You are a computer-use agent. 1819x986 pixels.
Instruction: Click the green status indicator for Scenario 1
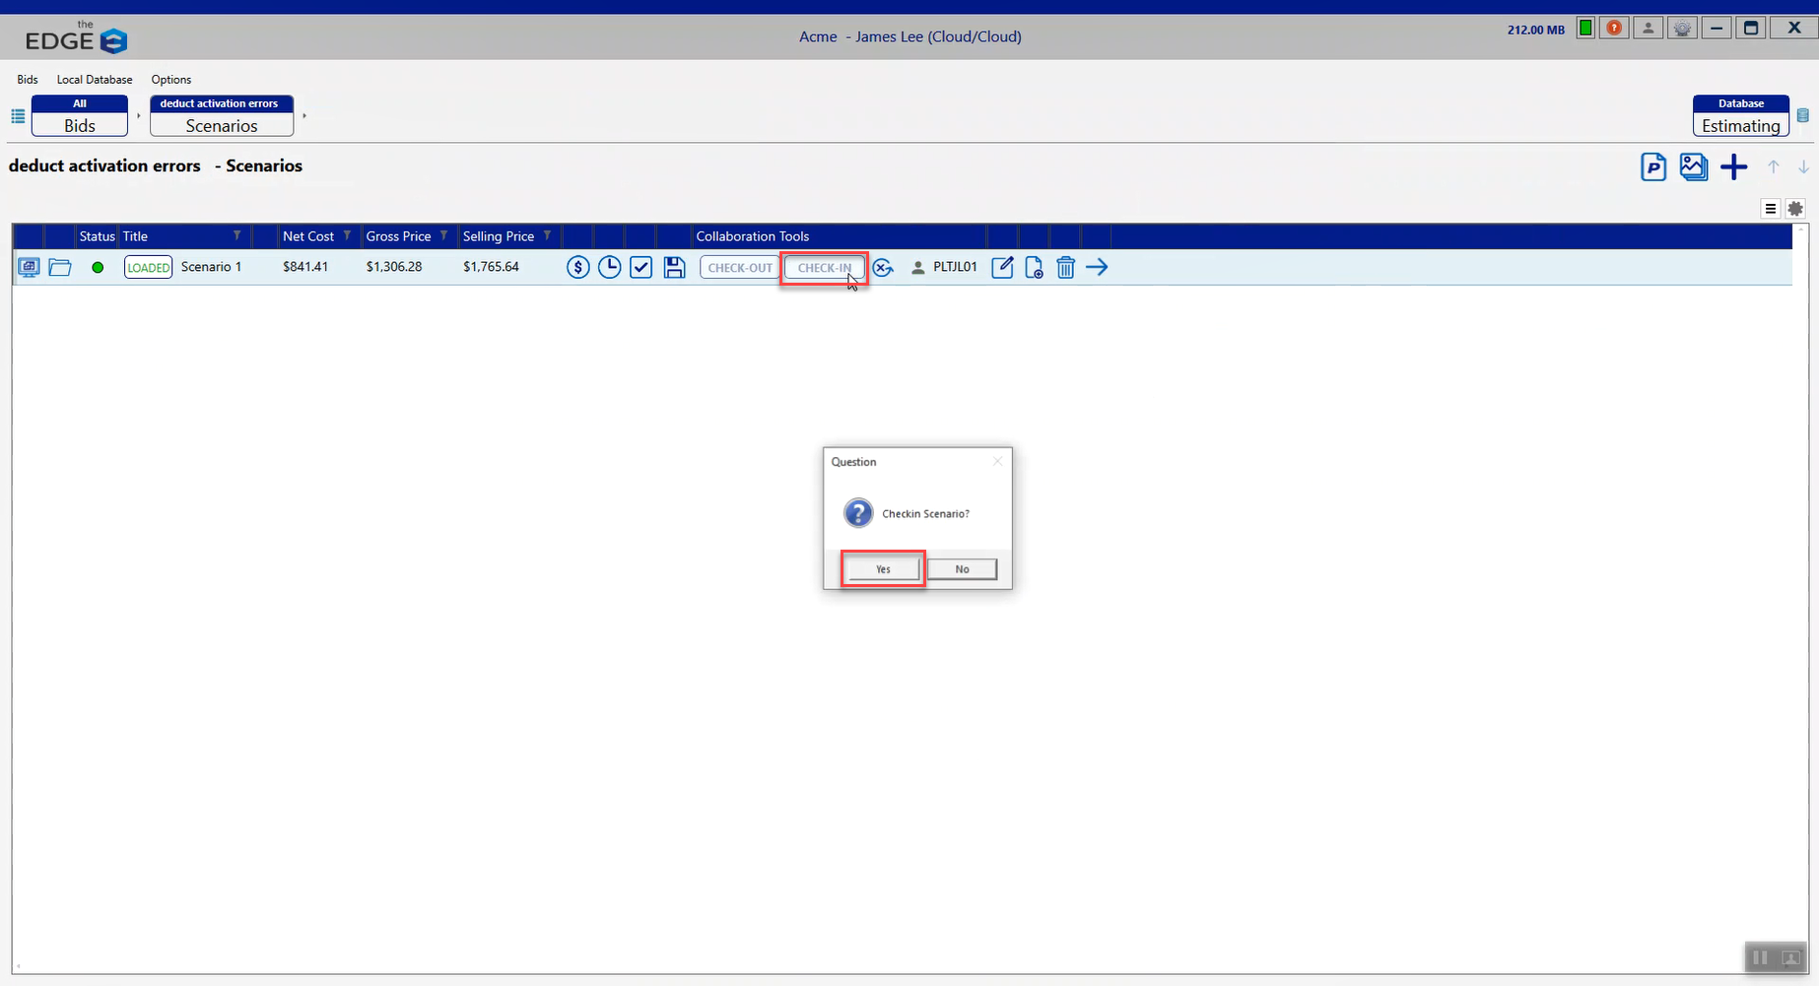98,267
